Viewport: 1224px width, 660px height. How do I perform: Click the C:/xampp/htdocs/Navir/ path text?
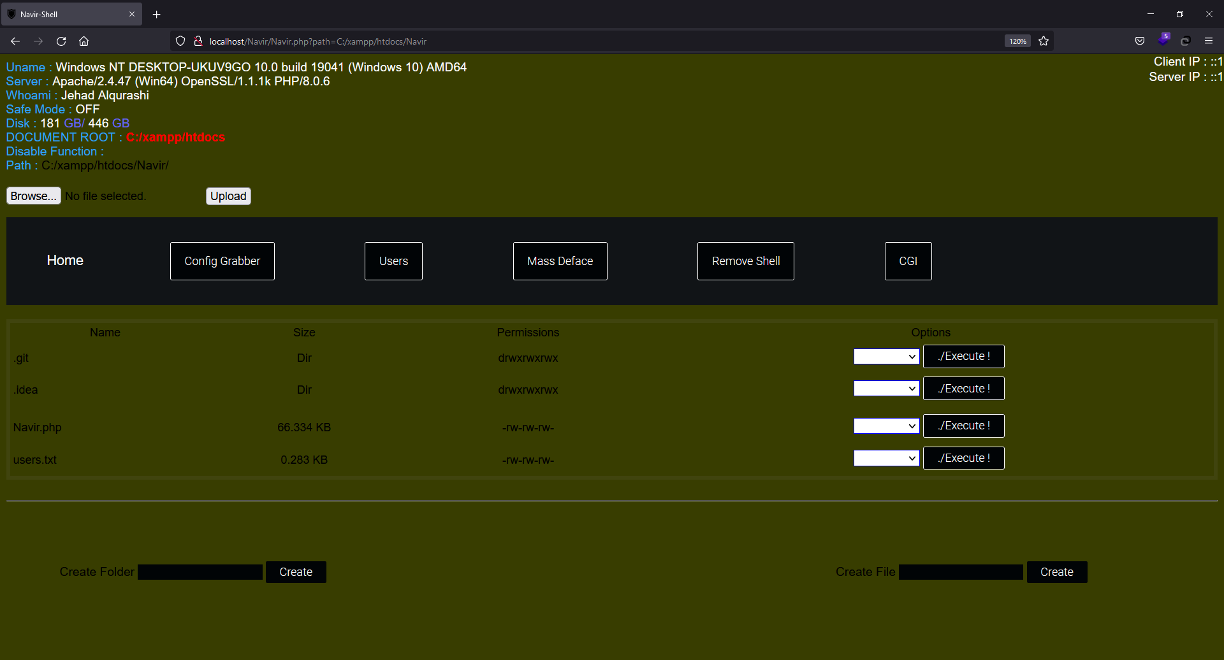click(105, 166)
